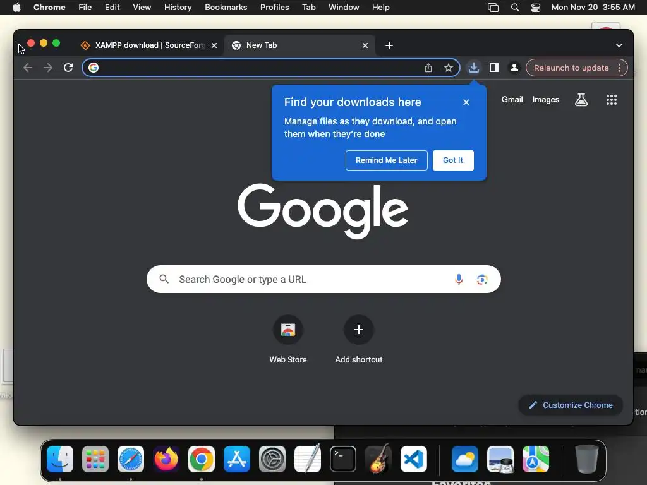The height and width of the screenshot is (485, 647).
Task: Open Weather app from the Dock
Action: pos(465,459)
